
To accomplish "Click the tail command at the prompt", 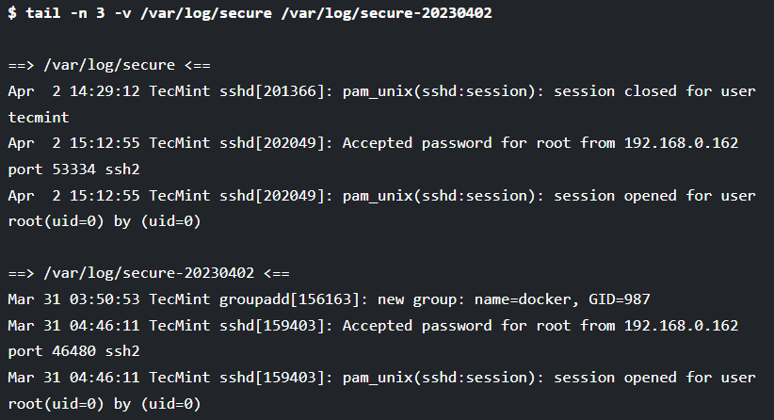I will tap(43, 13).
